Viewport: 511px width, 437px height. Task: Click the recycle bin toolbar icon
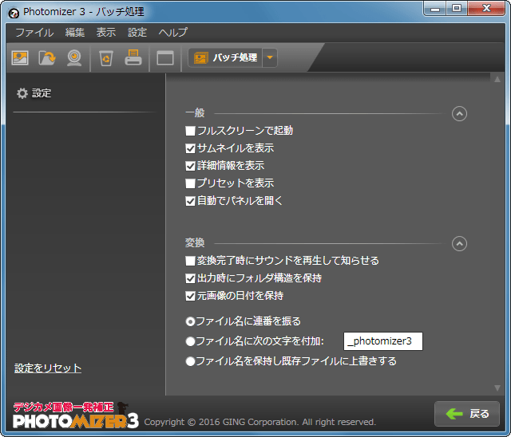click(106, 58)
